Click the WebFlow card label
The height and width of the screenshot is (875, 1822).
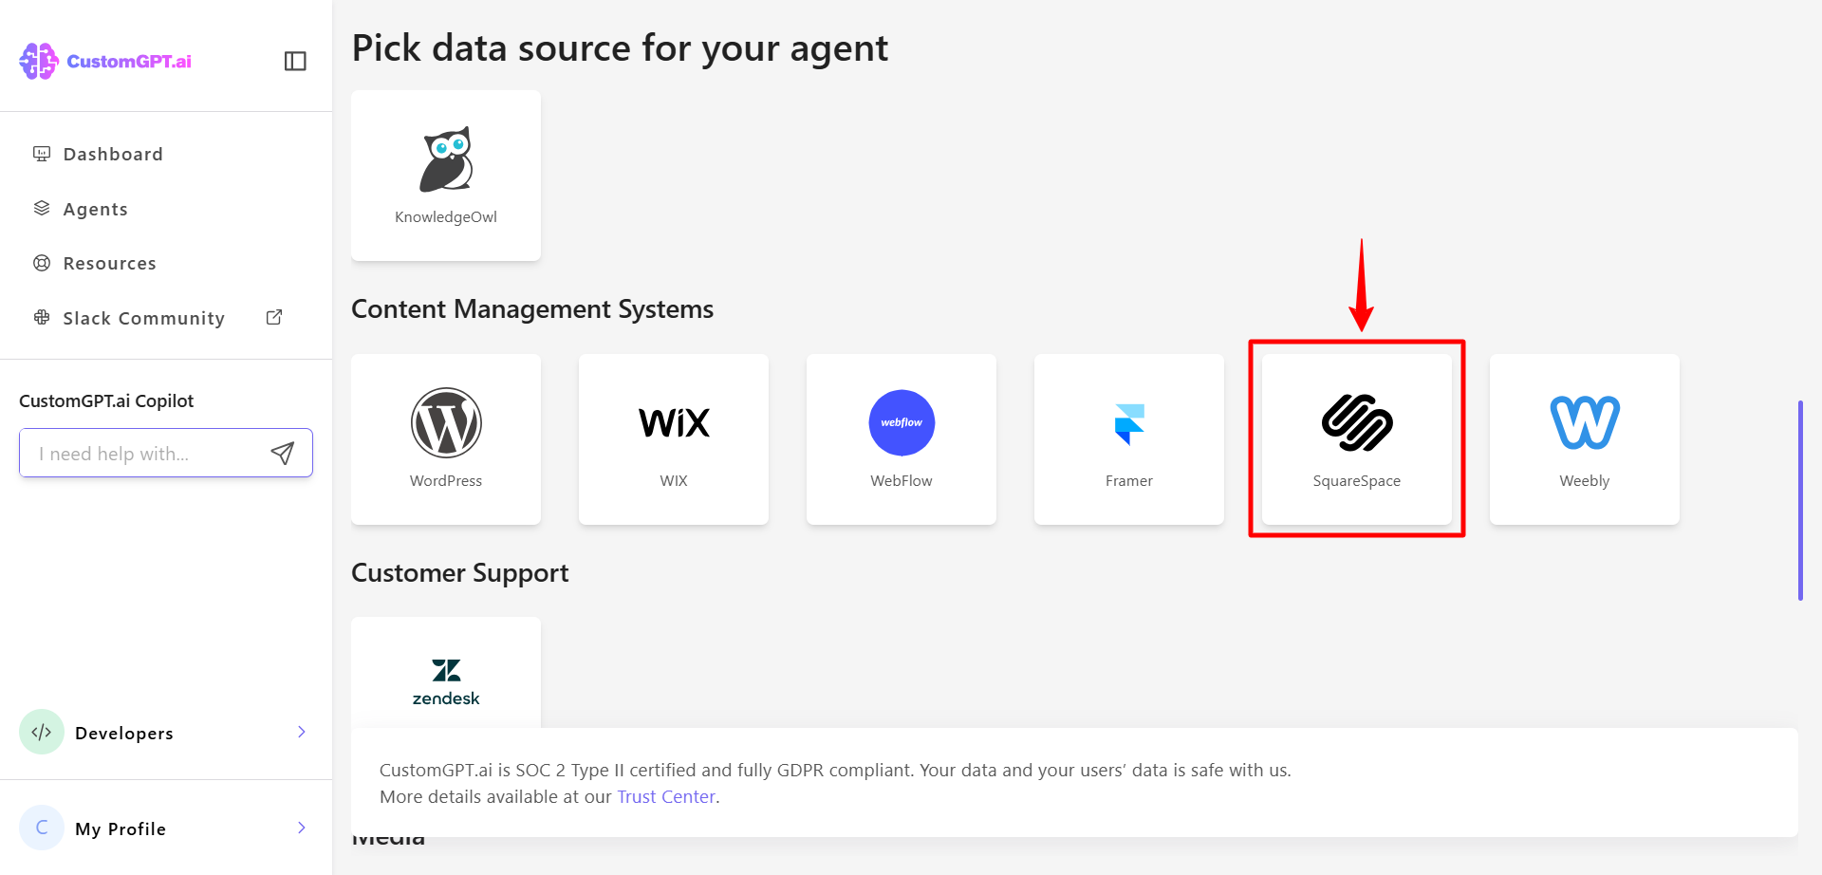(x=902, y=480)
